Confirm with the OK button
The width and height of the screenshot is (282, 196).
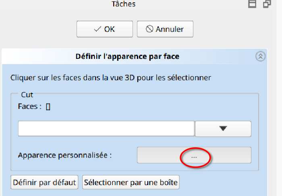tap(104, 29)
